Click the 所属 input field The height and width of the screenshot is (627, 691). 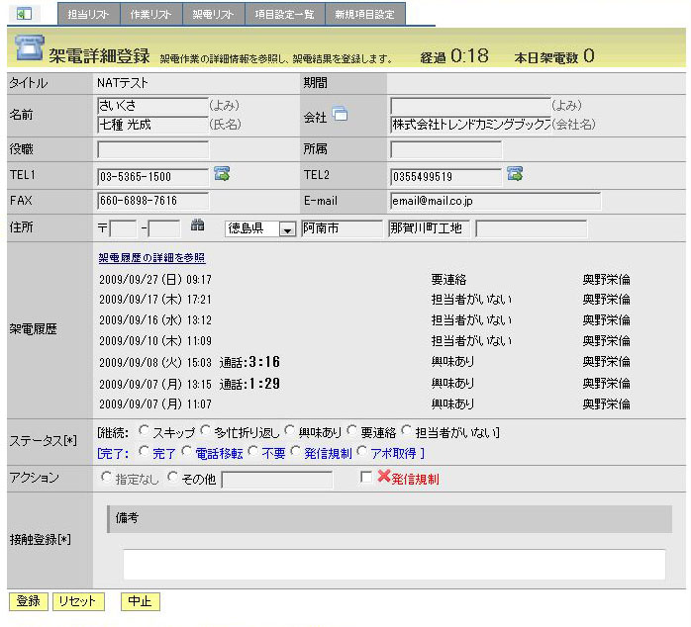click(x=445, y=149)
